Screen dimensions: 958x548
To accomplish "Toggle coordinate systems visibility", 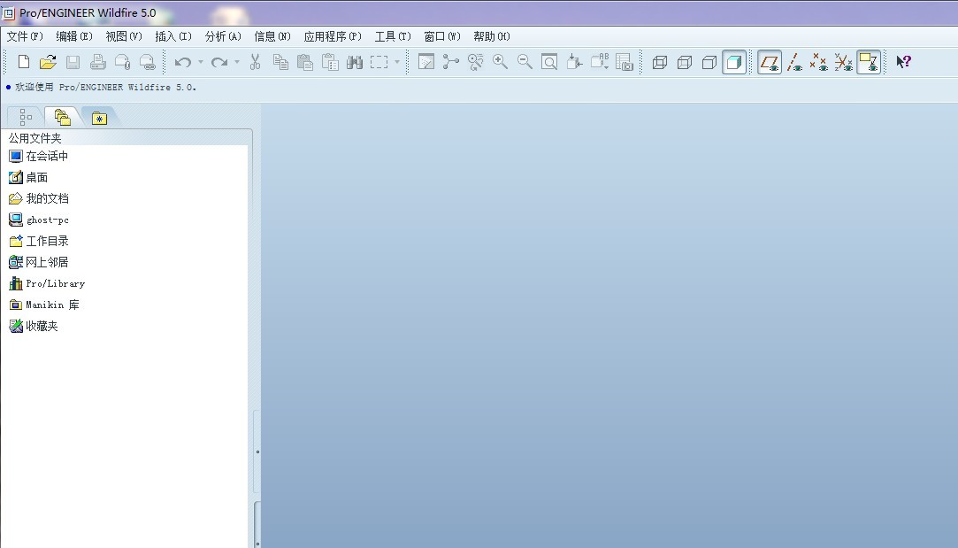I will [x=844, y=62].
